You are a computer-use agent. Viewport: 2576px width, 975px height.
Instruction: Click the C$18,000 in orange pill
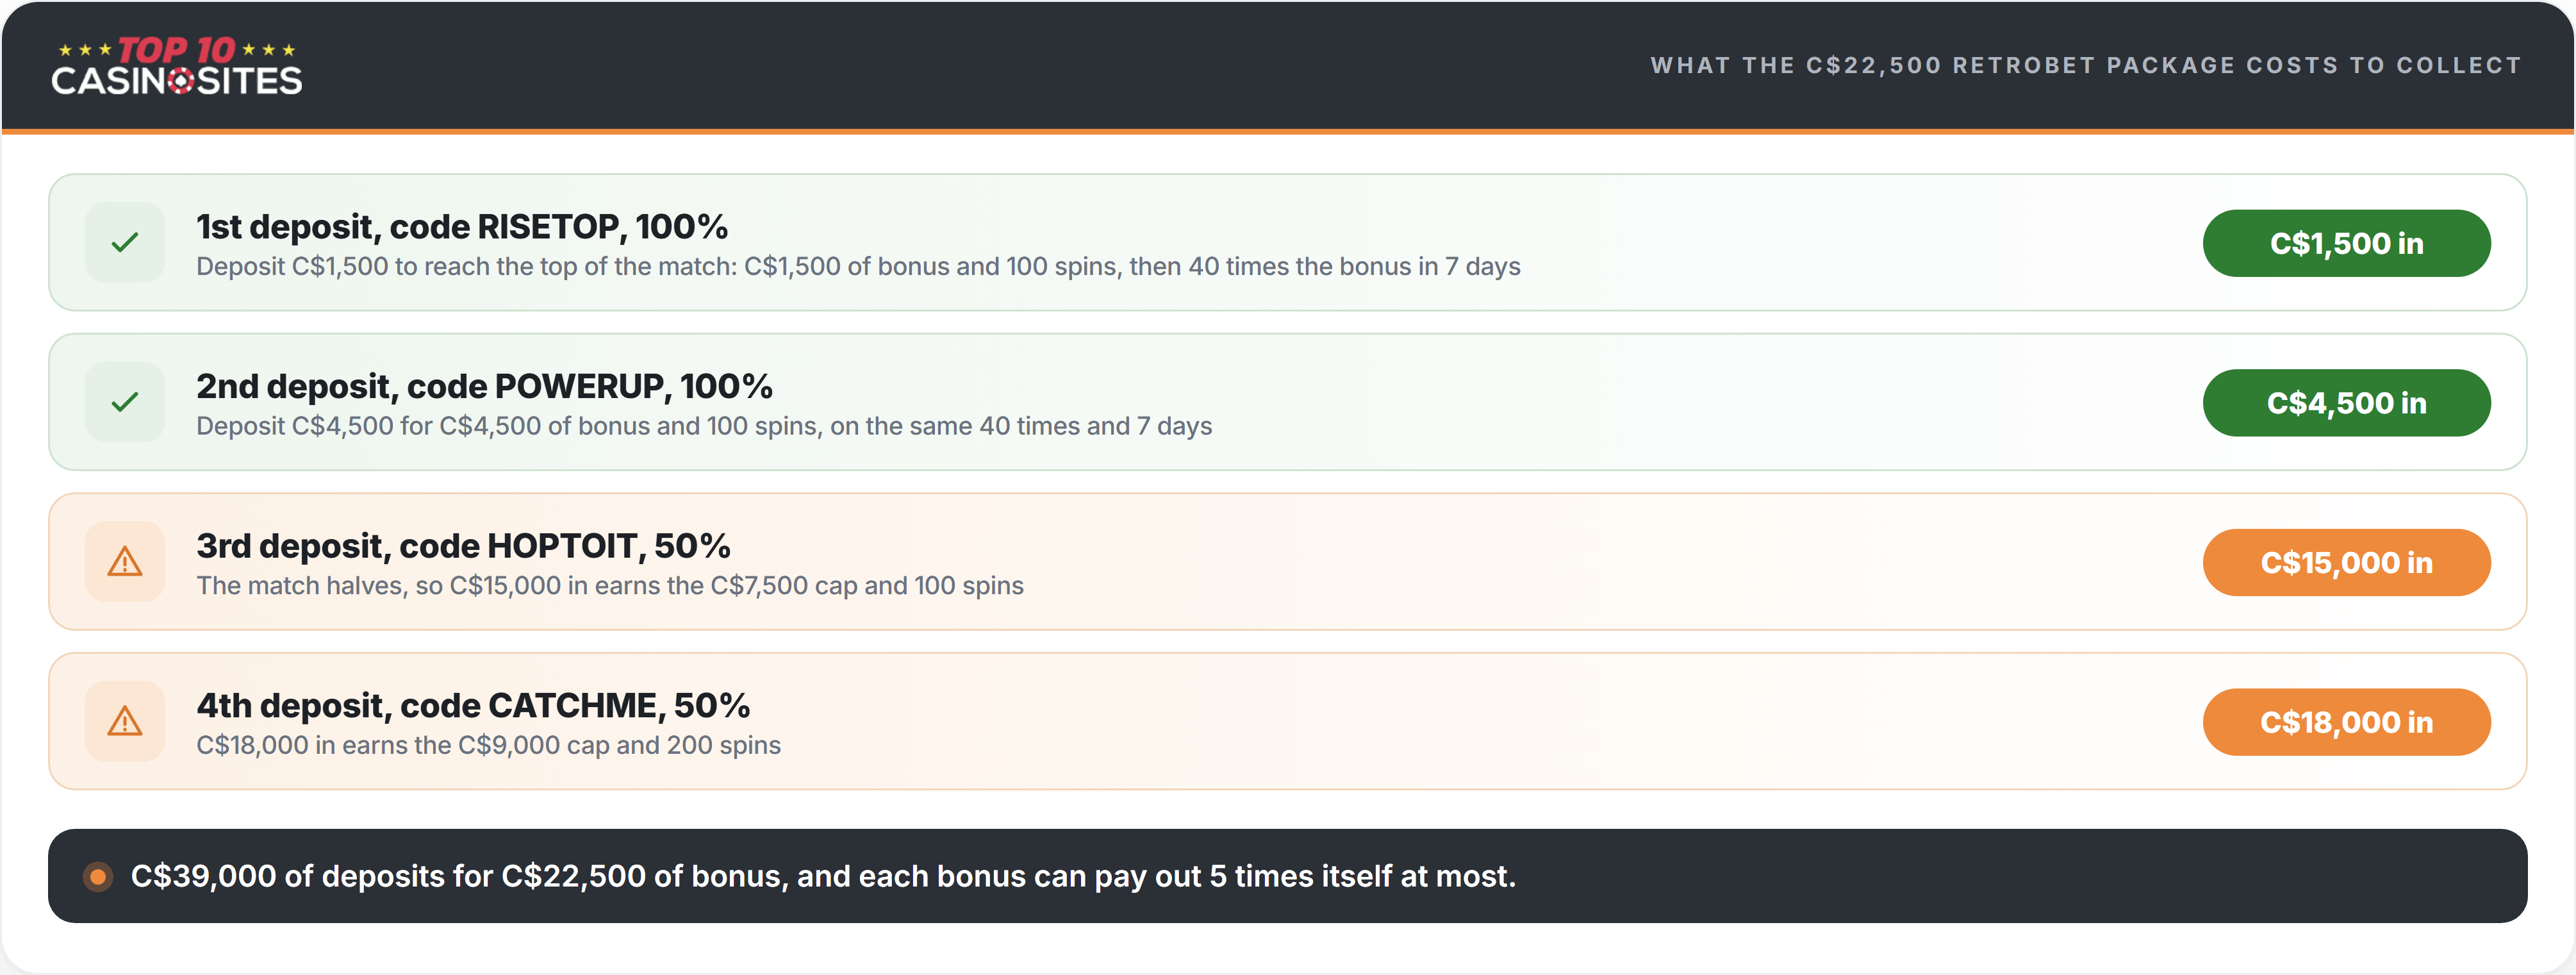pyautogui.click(x=2346, y=722)
